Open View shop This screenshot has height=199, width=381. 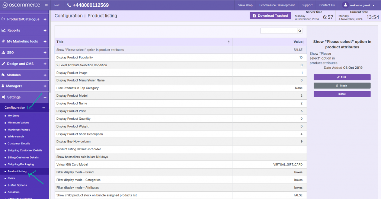[245, 5]
